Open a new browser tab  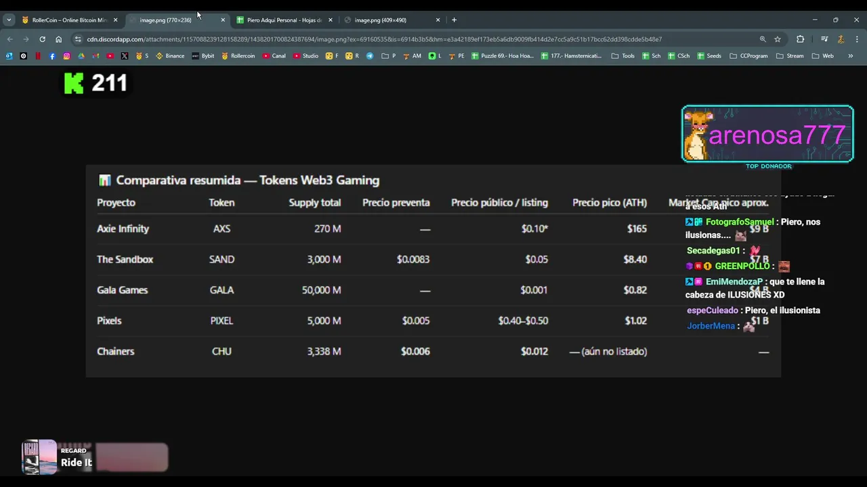[454, 20]
